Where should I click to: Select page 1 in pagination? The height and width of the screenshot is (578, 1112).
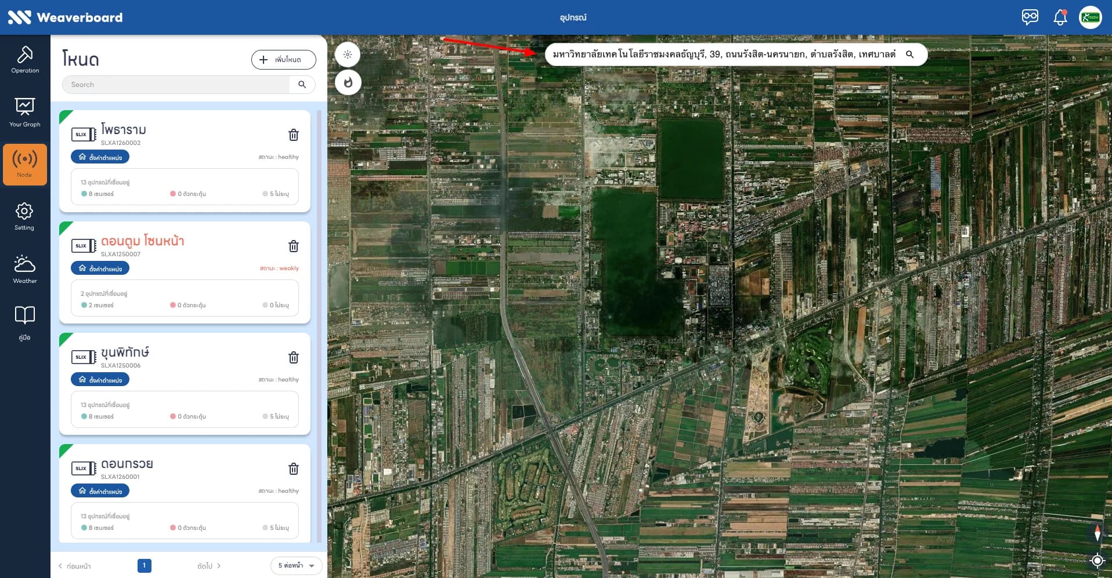145,566
